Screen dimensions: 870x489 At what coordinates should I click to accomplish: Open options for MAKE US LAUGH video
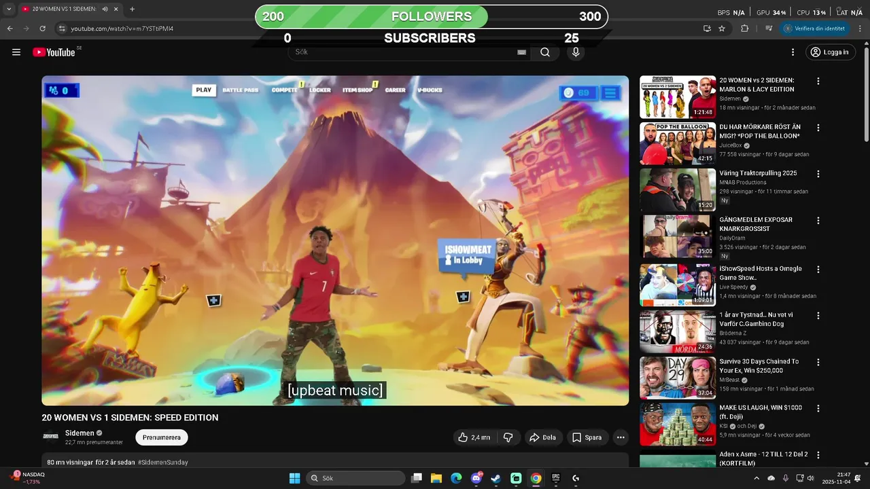[x=818, y=408]
